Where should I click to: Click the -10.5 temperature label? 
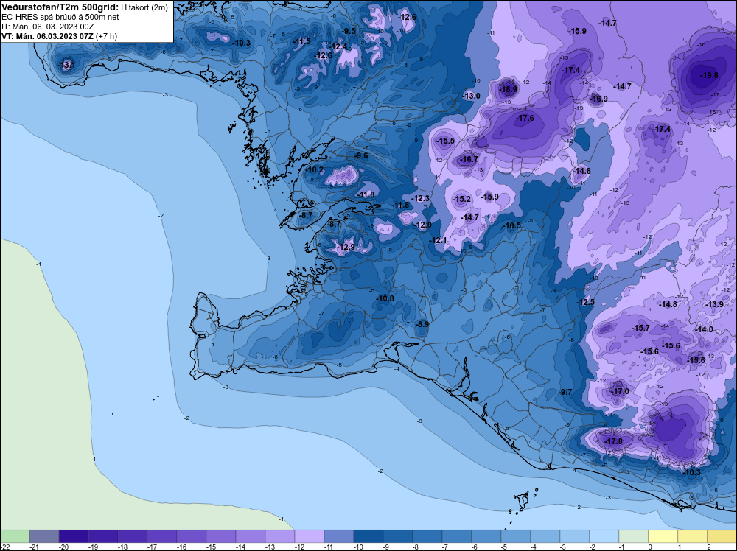511,225
